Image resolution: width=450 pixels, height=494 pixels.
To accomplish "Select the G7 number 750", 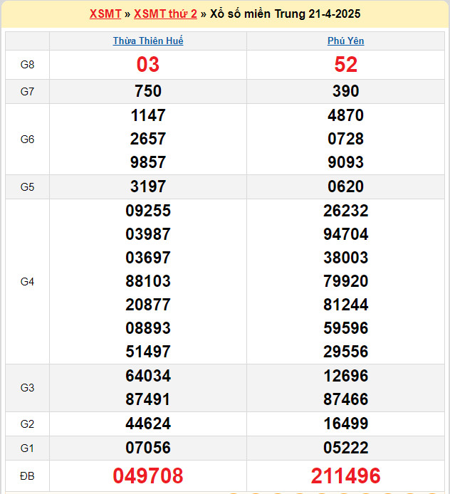I will click(148, 91).
